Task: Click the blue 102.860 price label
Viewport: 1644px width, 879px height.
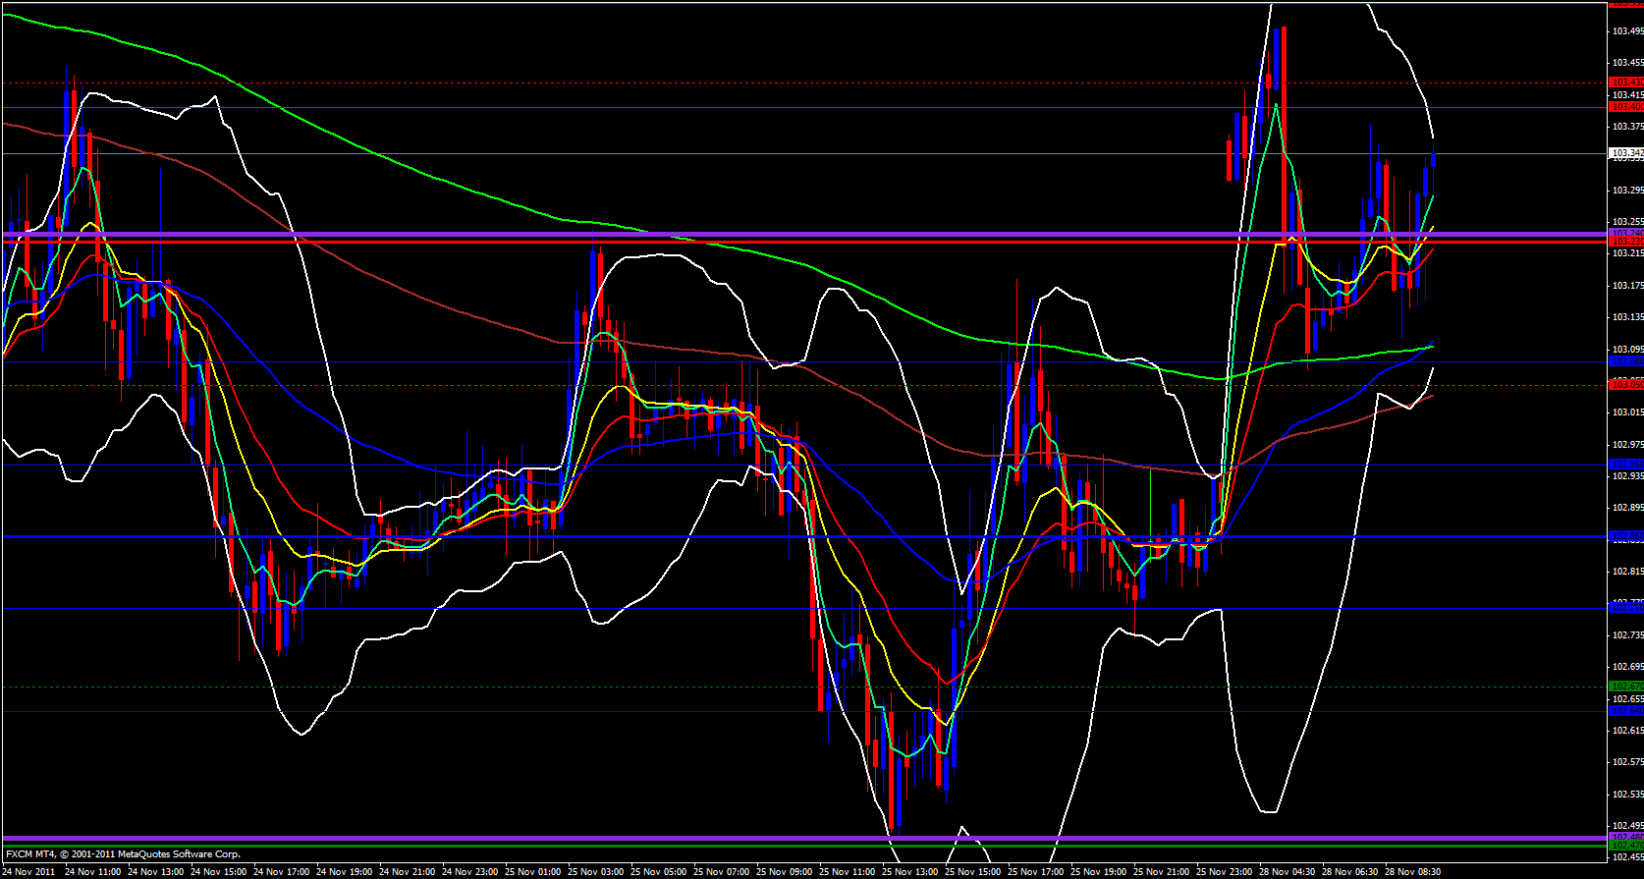Action: coord(1625,536)
